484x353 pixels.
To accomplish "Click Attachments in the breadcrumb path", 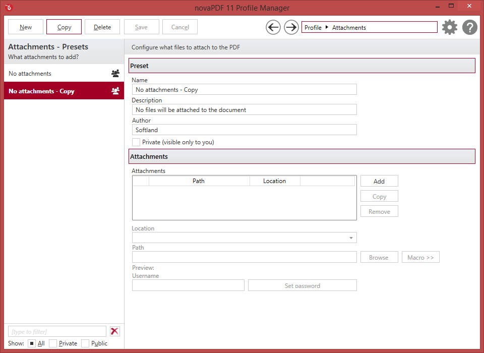I will tap(349, 28).
